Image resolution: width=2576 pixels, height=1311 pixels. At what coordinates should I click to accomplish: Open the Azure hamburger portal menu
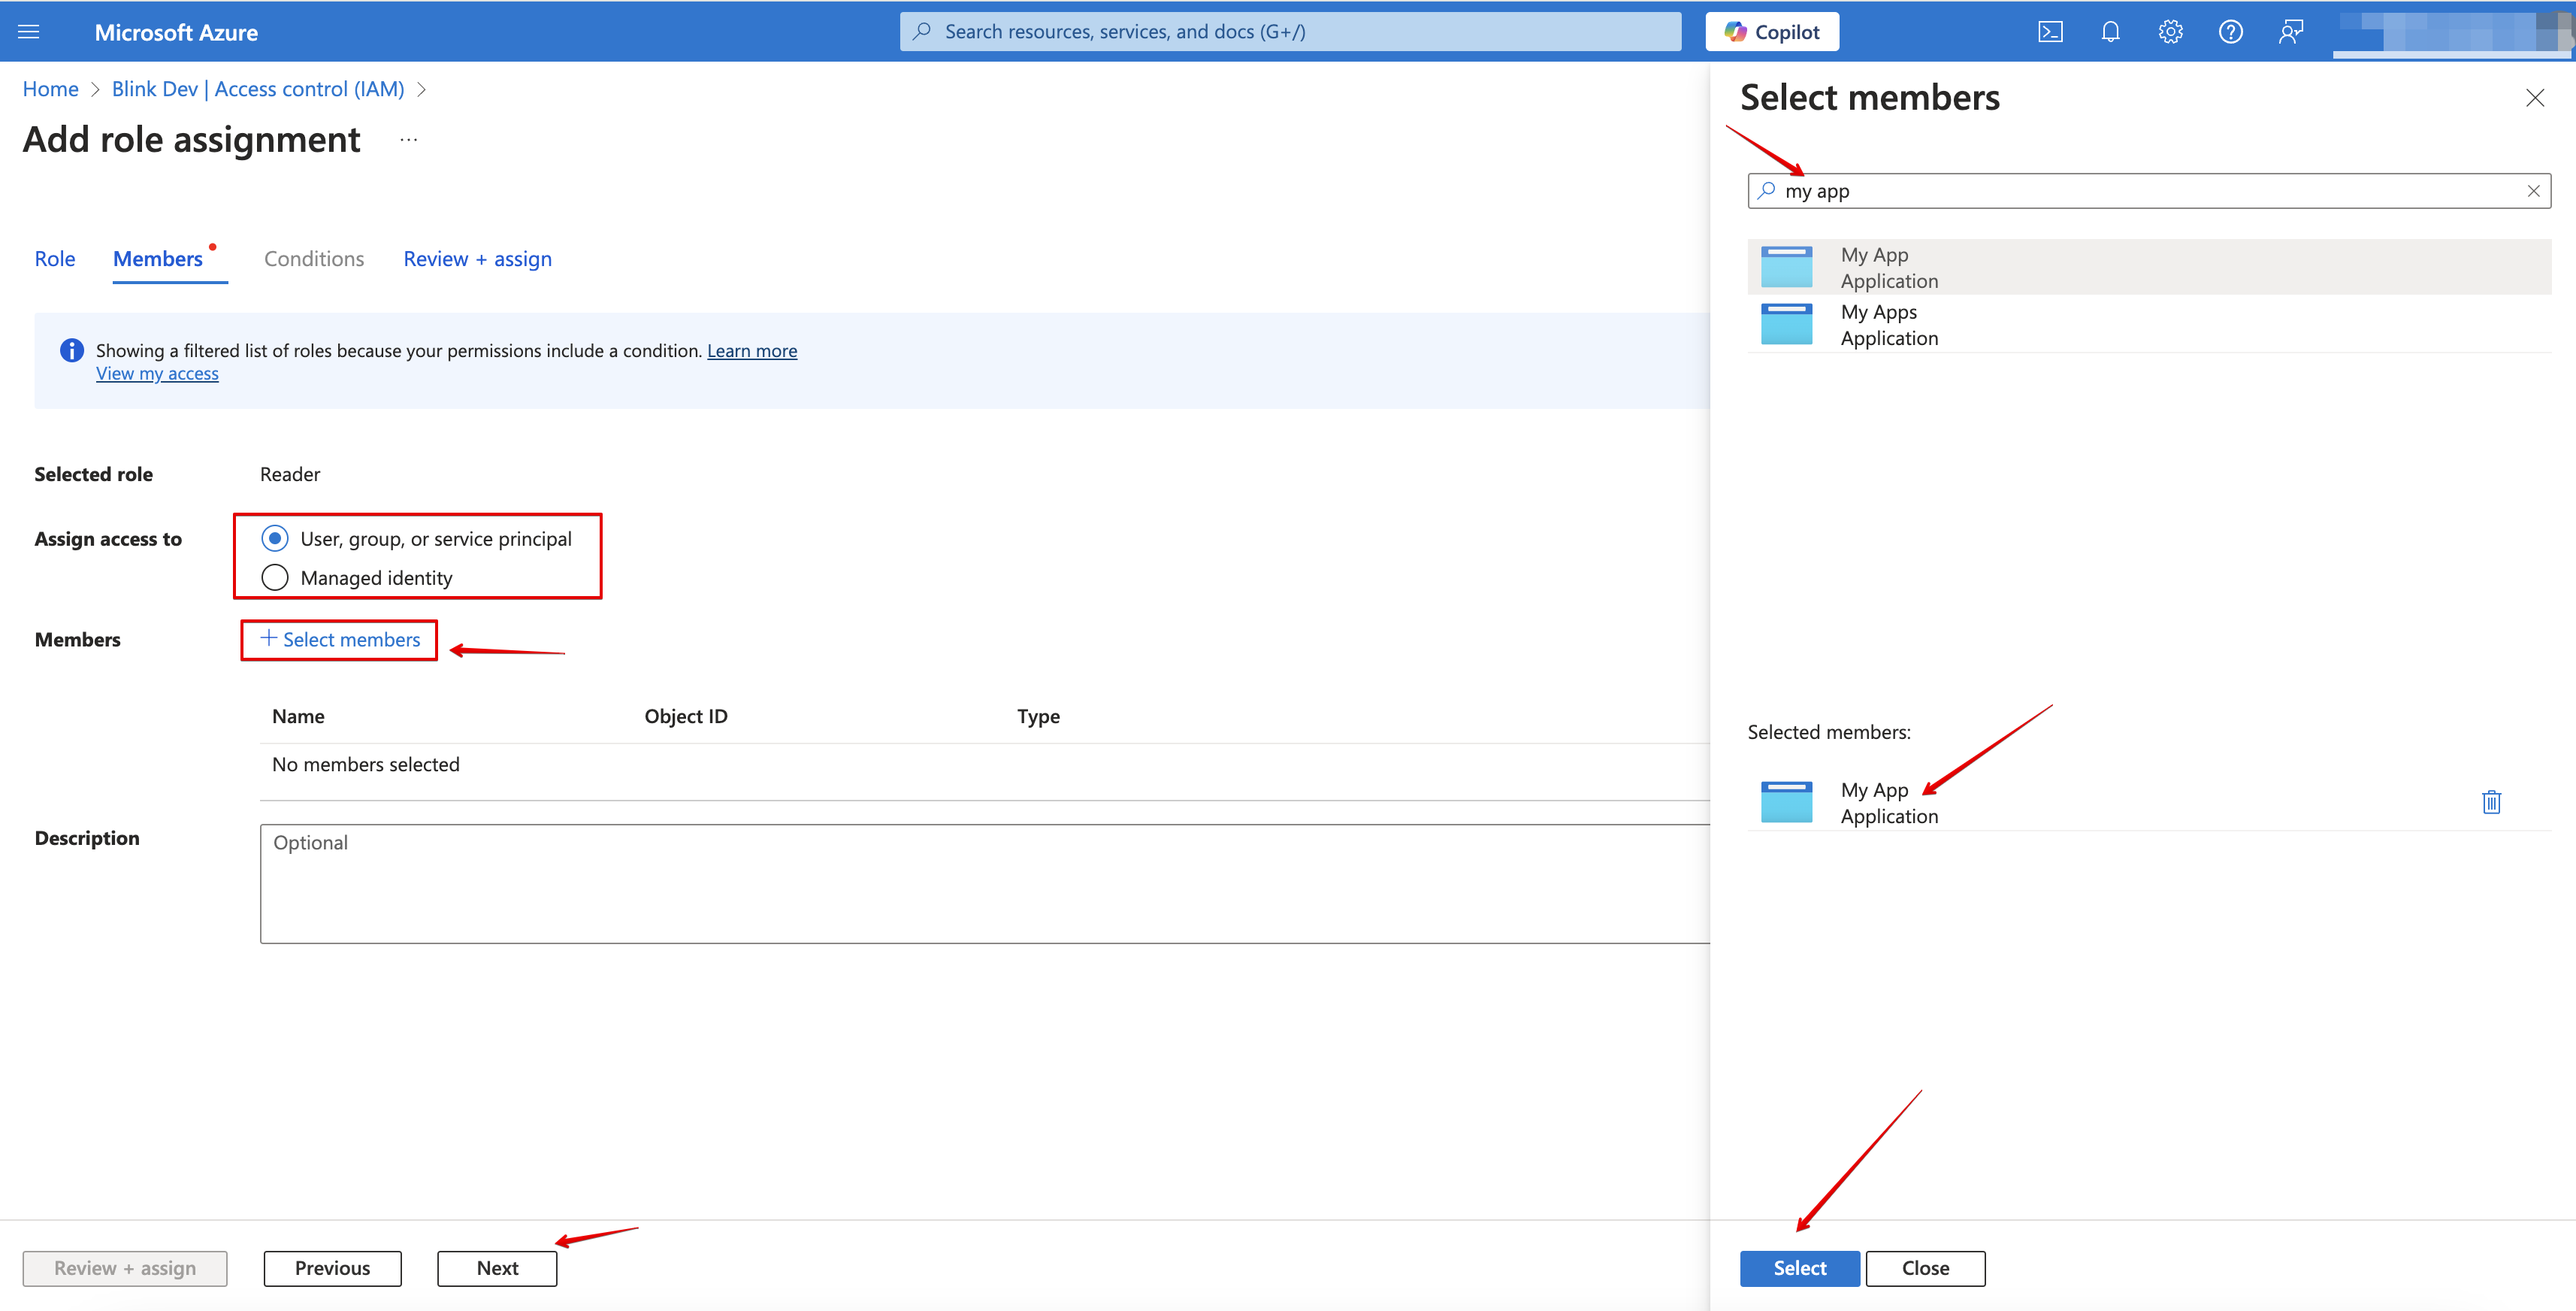29,32
